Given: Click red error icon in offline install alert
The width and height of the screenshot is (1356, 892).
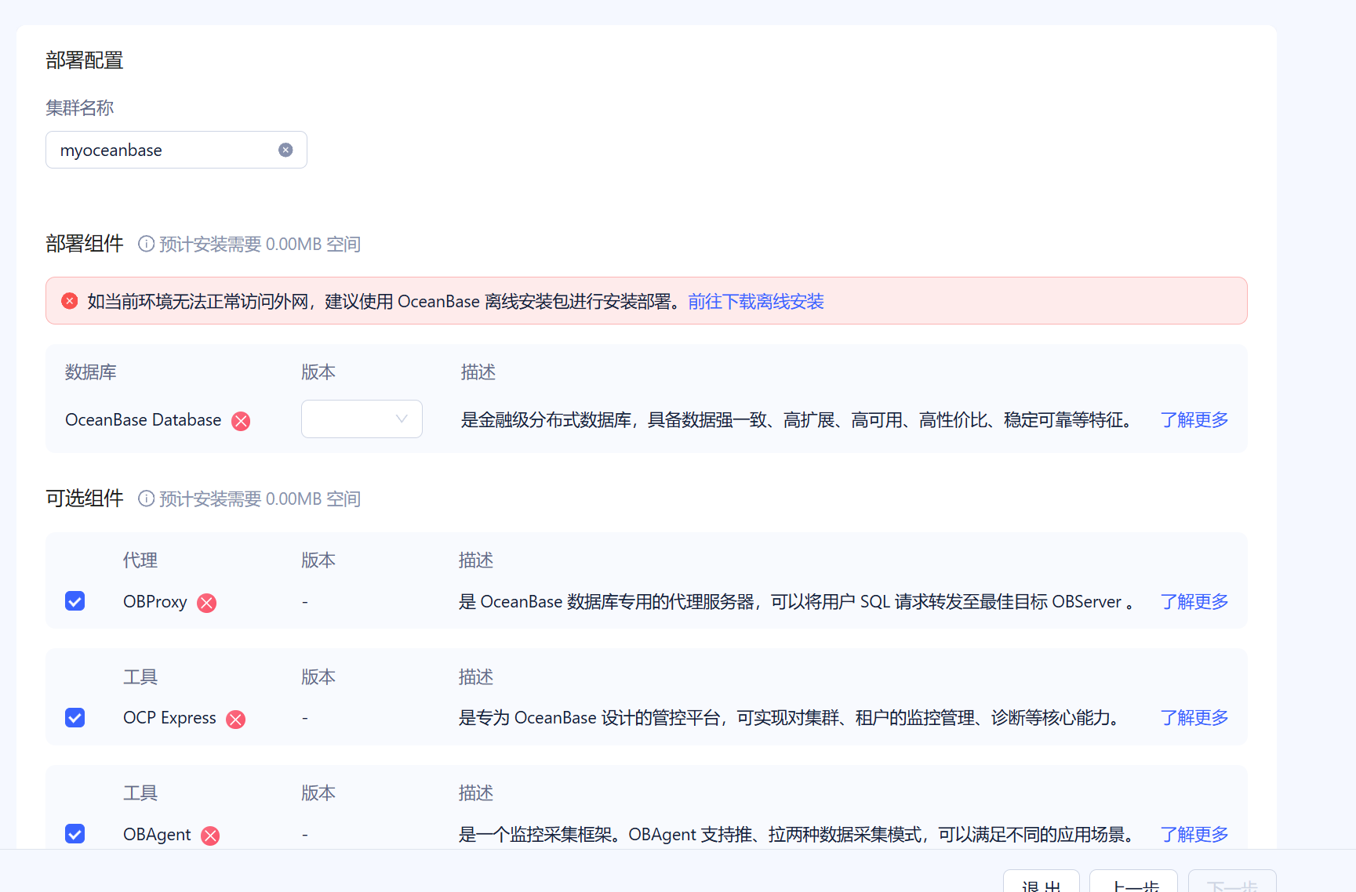Looking at the screenshot, I should click(x=70, y=301).
